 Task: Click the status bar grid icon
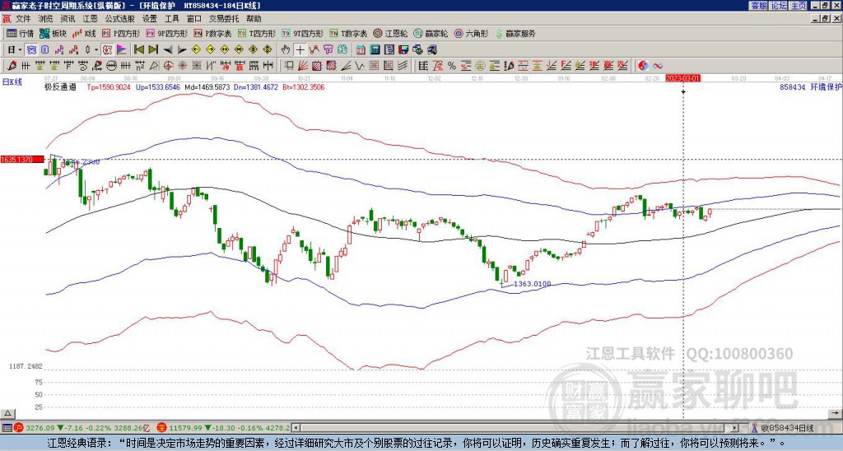[7, 428]
